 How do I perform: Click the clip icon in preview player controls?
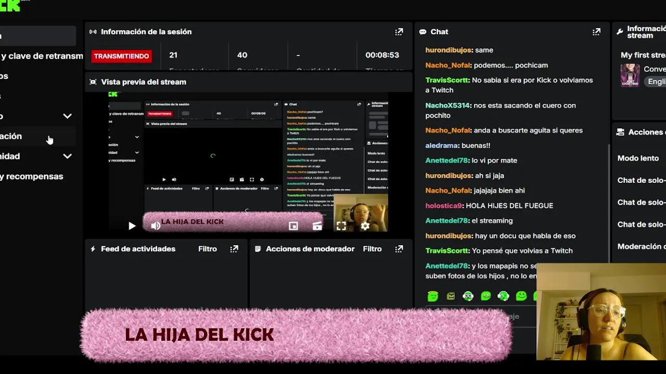tap(317, 226)
